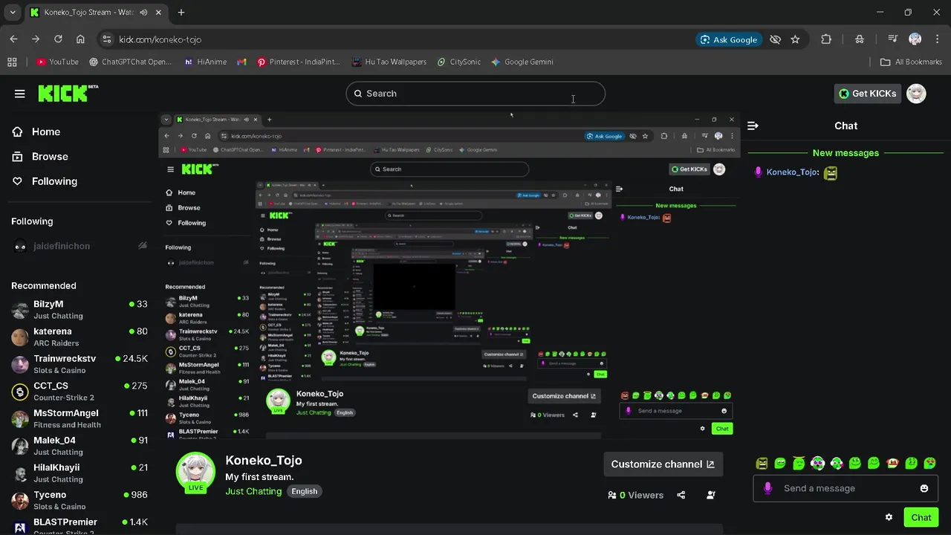This screenshot has height=535, width=951.
Task: Open the apps grid in bookmarks bar
Action: coord(12,62)
